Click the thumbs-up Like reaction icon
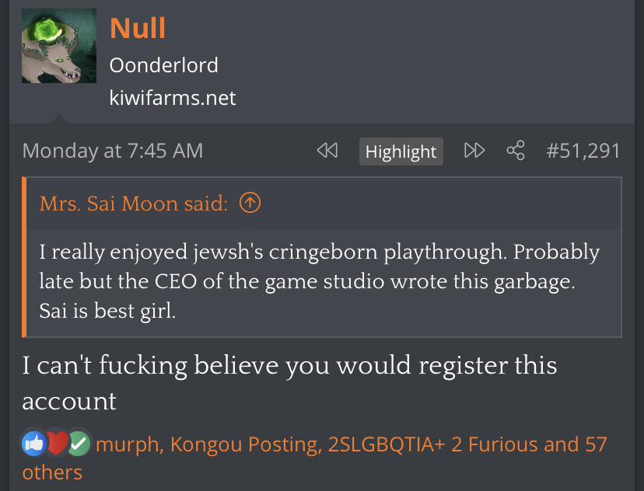This screenshot has width=644, height=491. point(33,444)
